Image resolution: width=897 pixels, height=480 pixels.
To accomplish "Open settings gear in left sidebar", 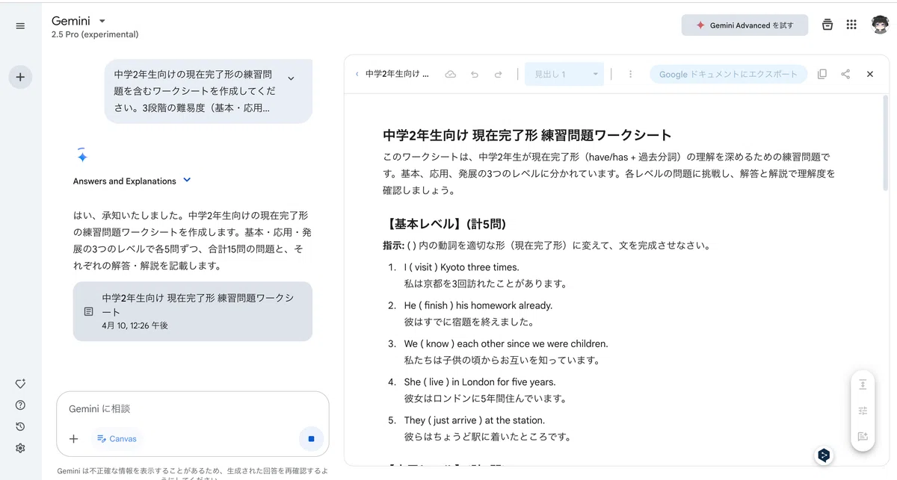I will point(20,448).
